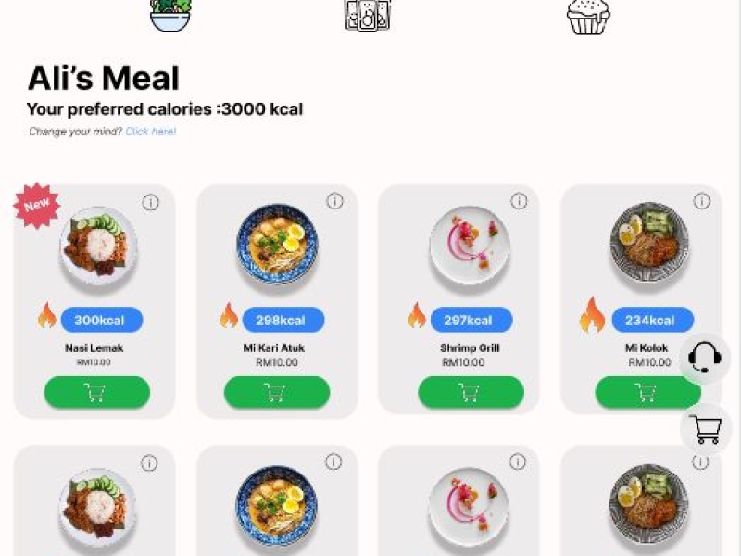Tap the 297kcal calorie badge
Viewport: 741px width, 556px height.
(x=471, y=320)
